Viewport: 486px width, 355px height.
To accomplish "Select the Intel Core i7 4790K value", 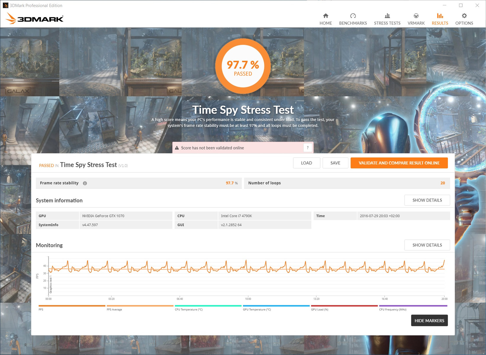I will click(x=236, y=216).
